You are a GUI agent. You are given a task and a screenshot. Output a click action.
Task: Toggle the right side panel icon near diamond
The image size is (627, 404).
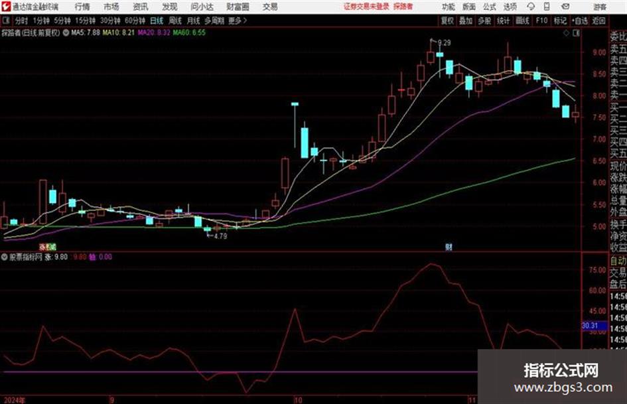576,33
